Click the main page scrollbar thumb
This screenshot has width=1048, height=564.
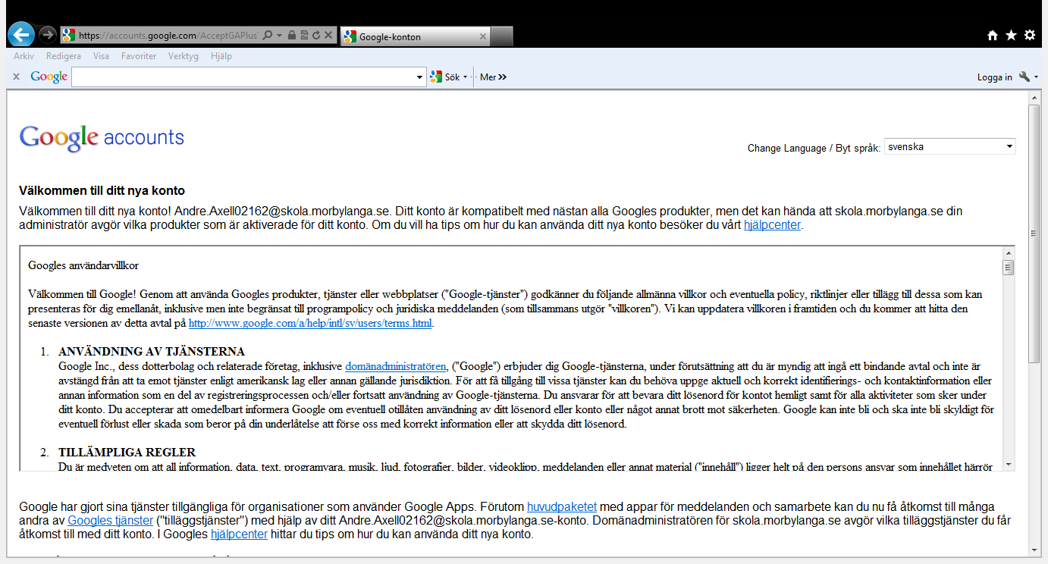tap(1034, 233)
